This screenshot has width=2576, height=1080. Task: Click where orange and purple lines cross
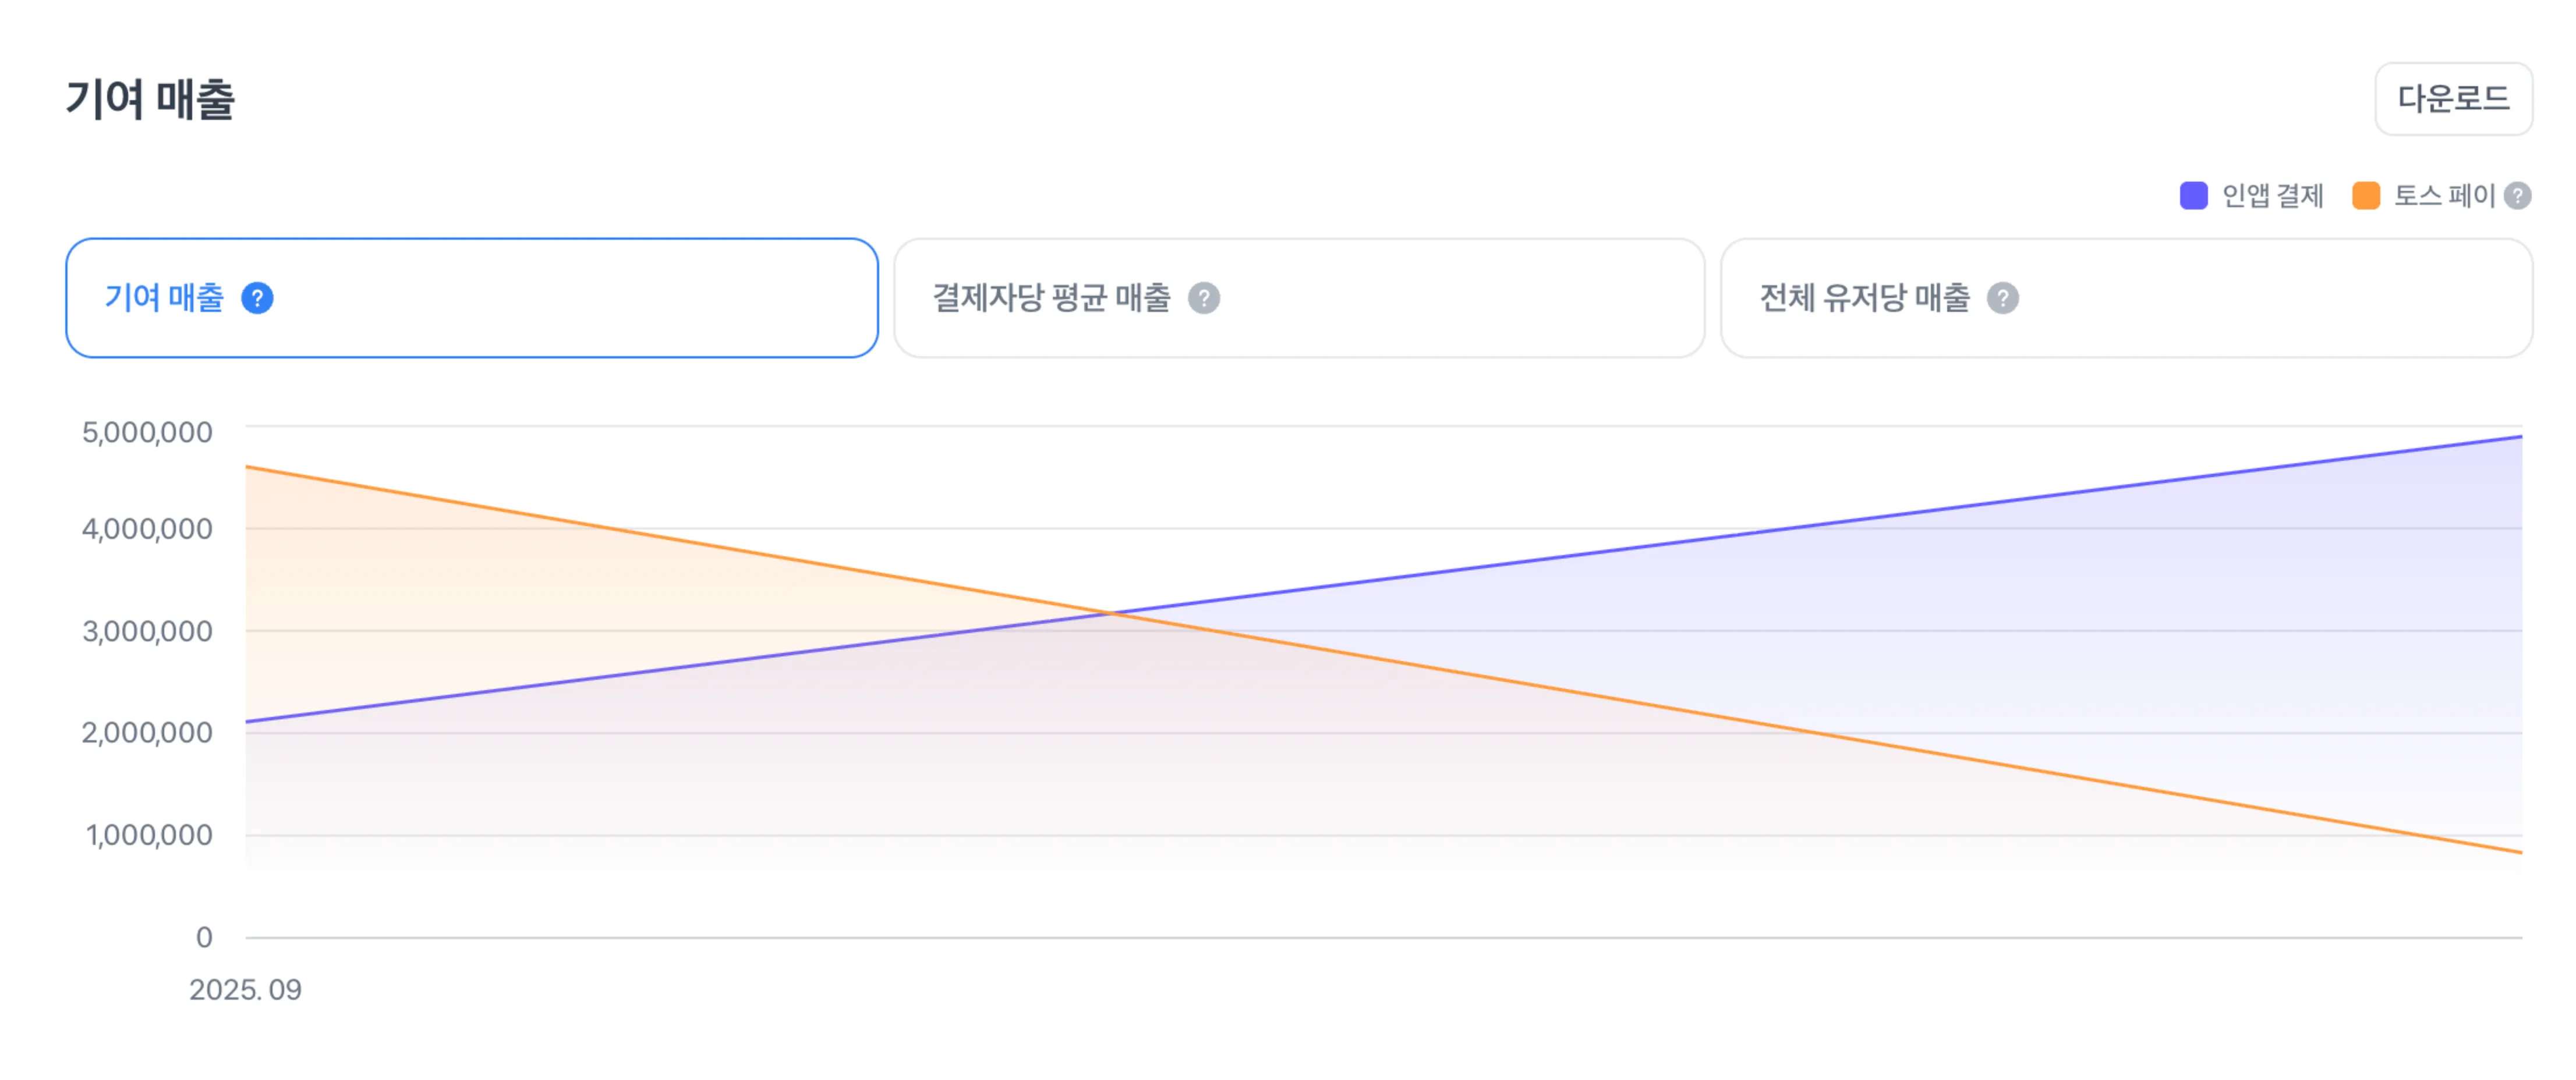coord(1111,613)
